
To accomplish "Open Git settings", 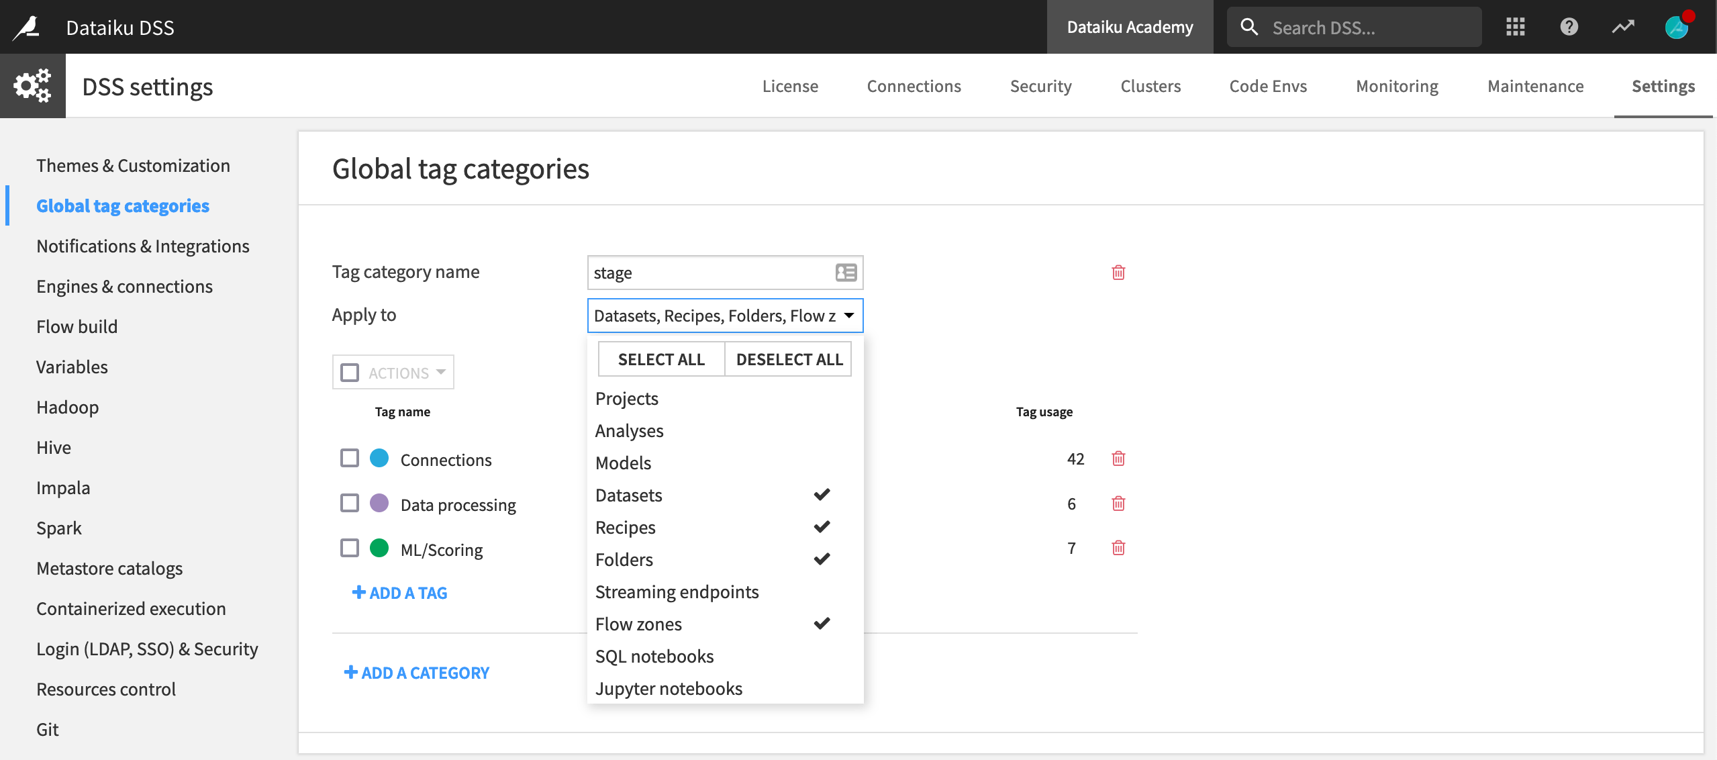I will [x=47, y=729].
